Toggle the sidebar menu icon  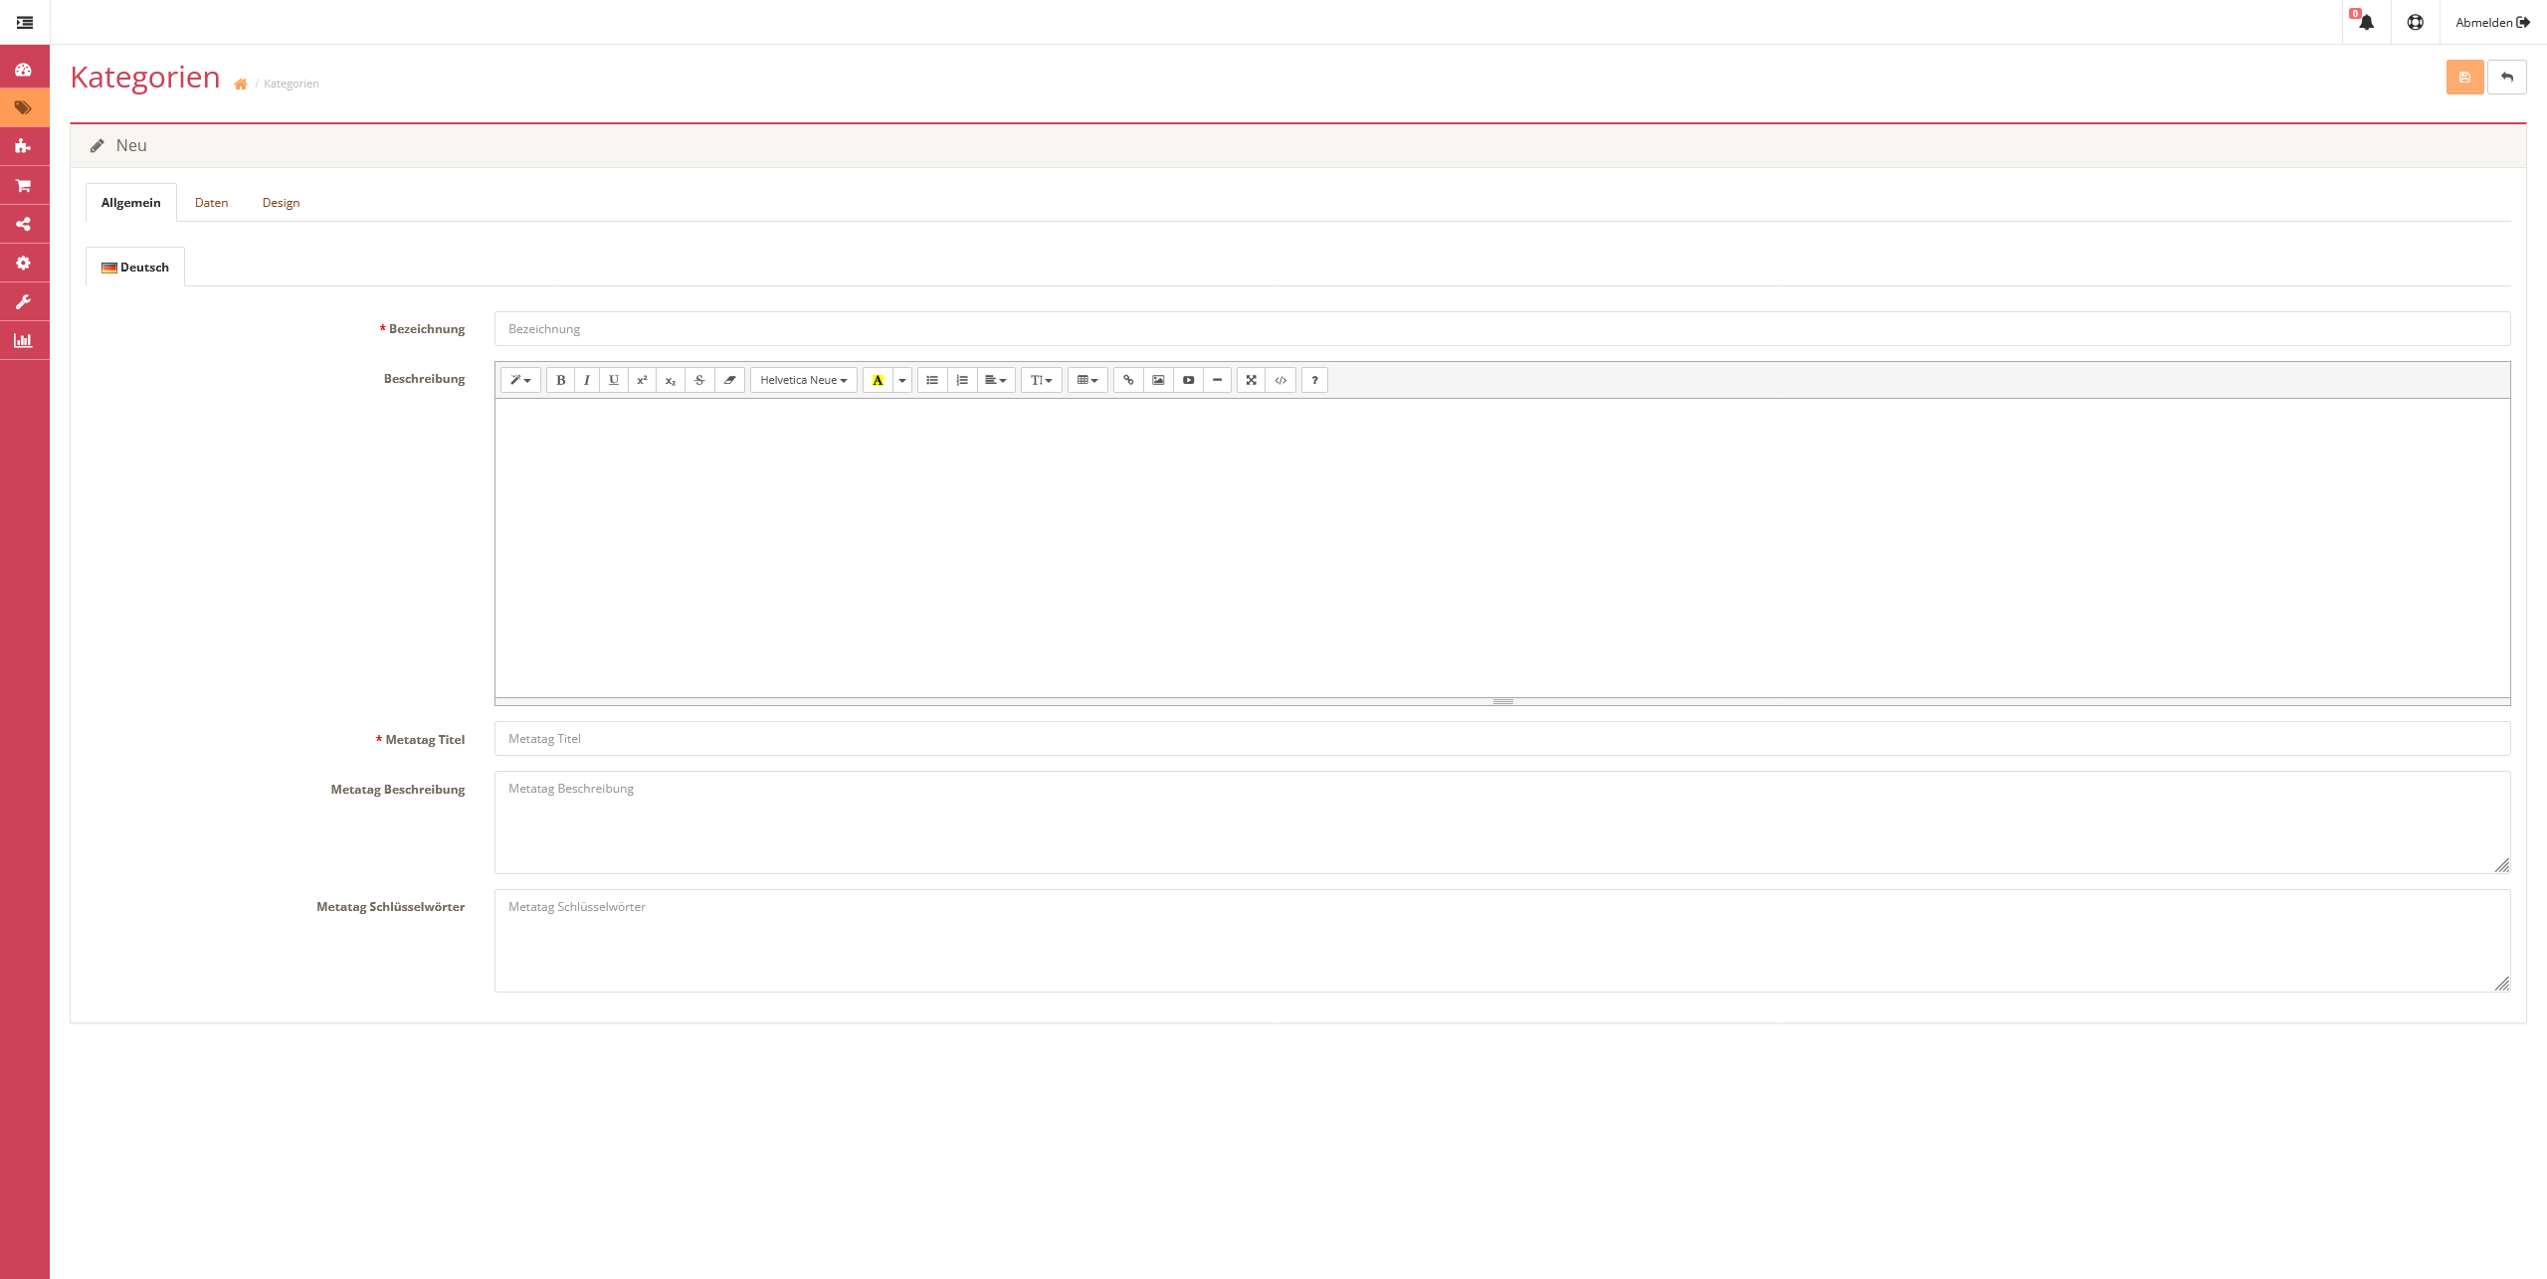(25, 22)
